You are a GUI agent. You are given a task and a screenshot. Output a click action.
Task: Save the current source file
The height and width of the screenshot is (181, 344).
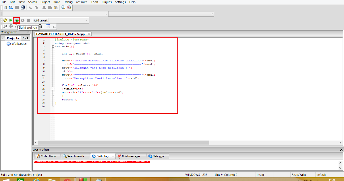tap(17, 8)
